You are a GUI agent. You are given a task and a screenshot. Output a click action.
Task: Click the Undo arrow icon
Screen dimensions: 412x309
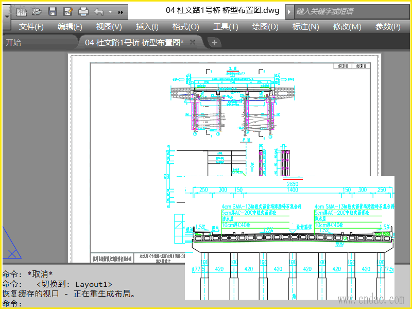click(98, 11)
